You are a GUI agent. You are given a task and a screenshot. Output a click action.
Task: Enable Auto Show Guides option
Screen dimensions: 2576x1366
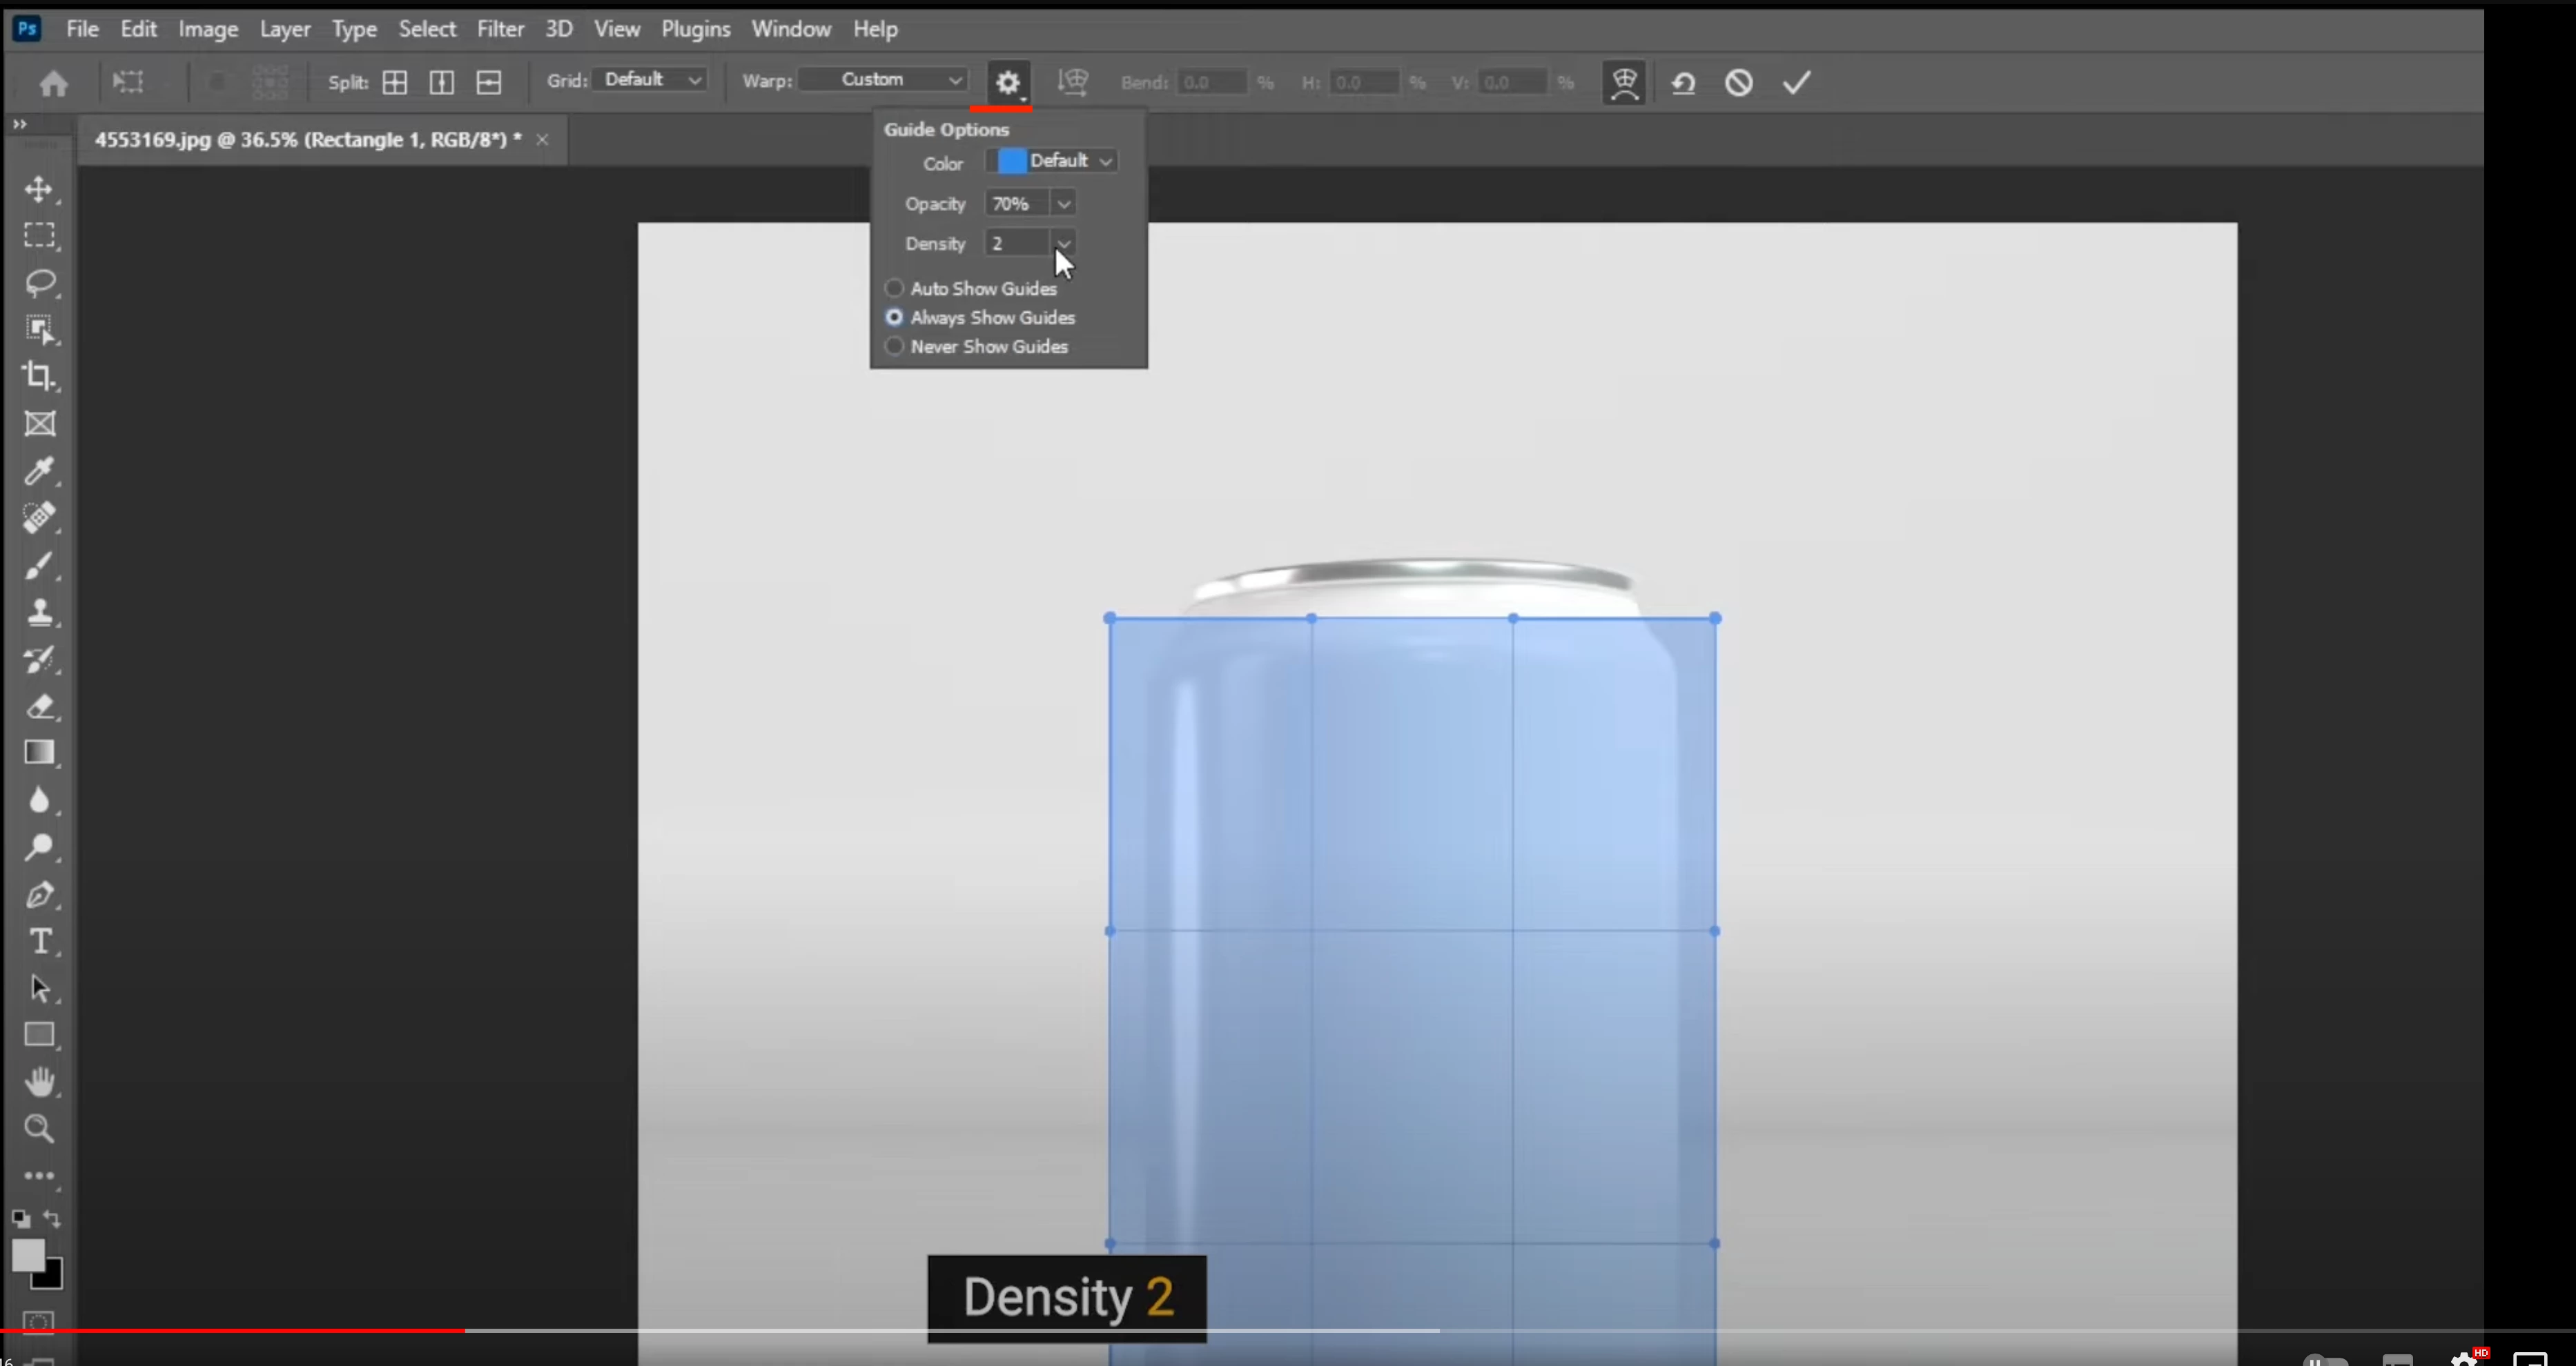(x=894, y=289)
